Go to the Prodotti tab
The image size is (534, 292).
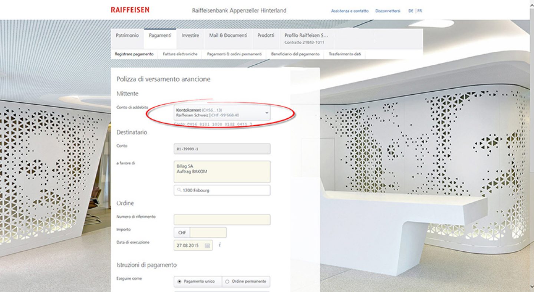(266, 35)
